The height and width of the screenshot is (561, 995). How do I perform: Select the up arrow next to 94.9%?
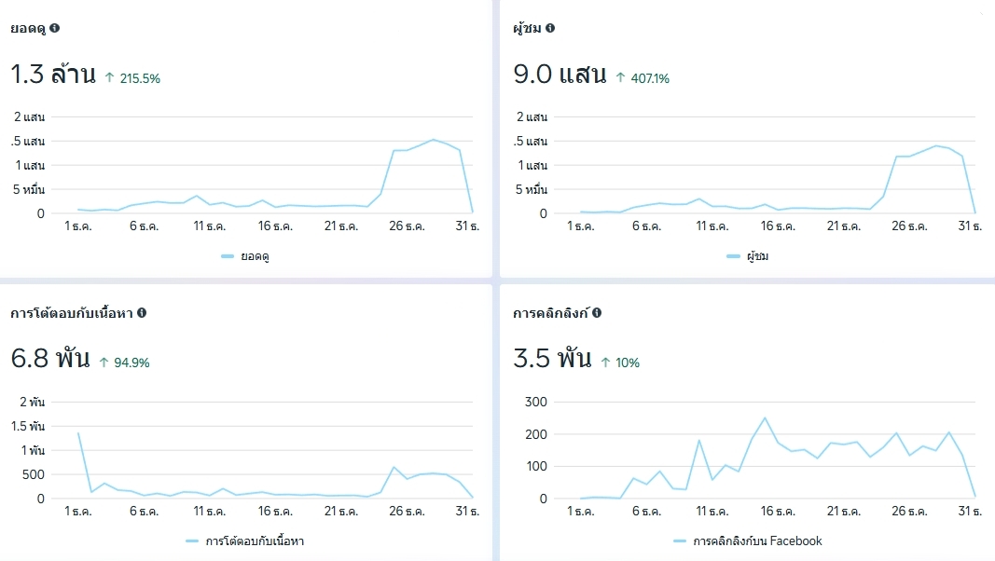pyautogui.click(x=104, y=363)
